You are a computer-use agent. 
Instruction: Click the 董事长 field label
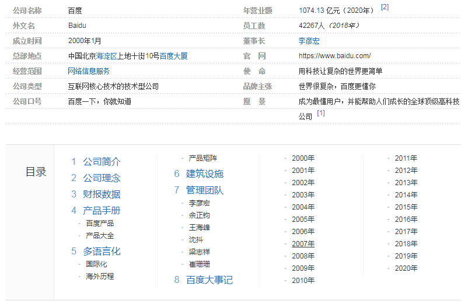254,41
